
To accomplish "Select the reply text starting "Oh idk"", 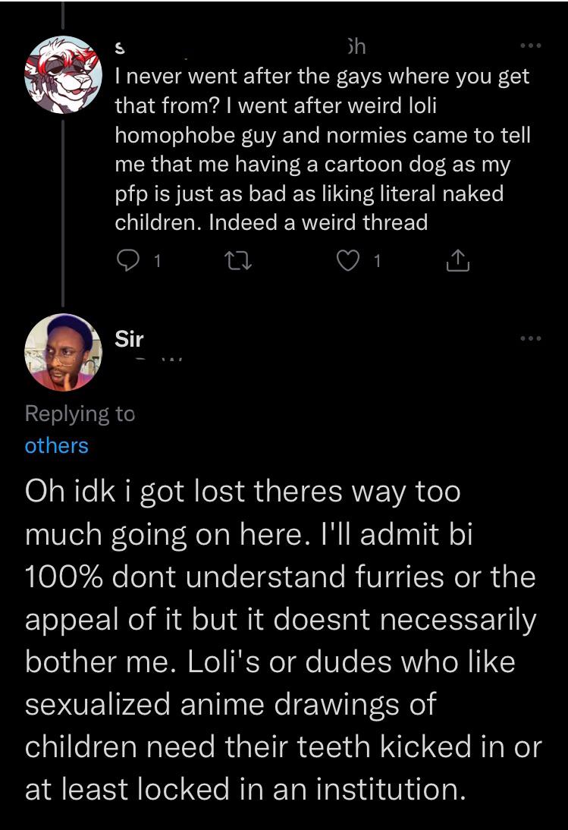I will pos(282,641).
